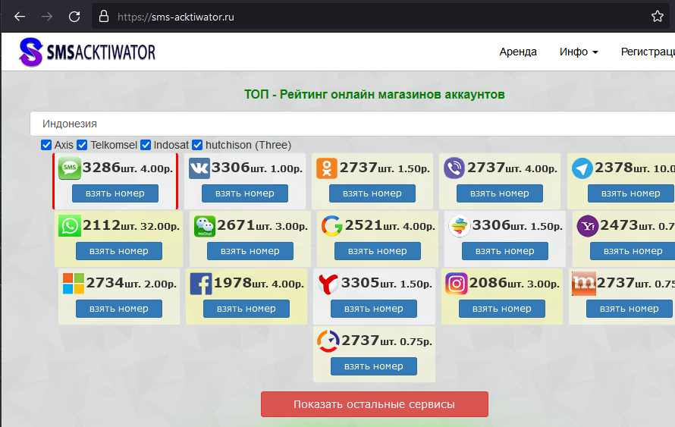
Task: Select the circular gauge icon priced 0.75р
Action: (x=328, y=341)
